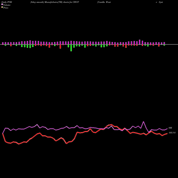Image resolution: width=178 pixels, height=178 pixels.
Task: Click the Daily PVM title text
Action: [x=7, y=2]
